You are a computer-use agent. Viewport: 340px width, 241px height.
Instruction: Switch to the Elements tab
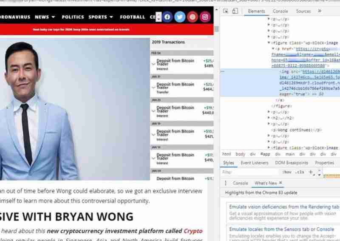pyautogui.click(x=256, y=11)
